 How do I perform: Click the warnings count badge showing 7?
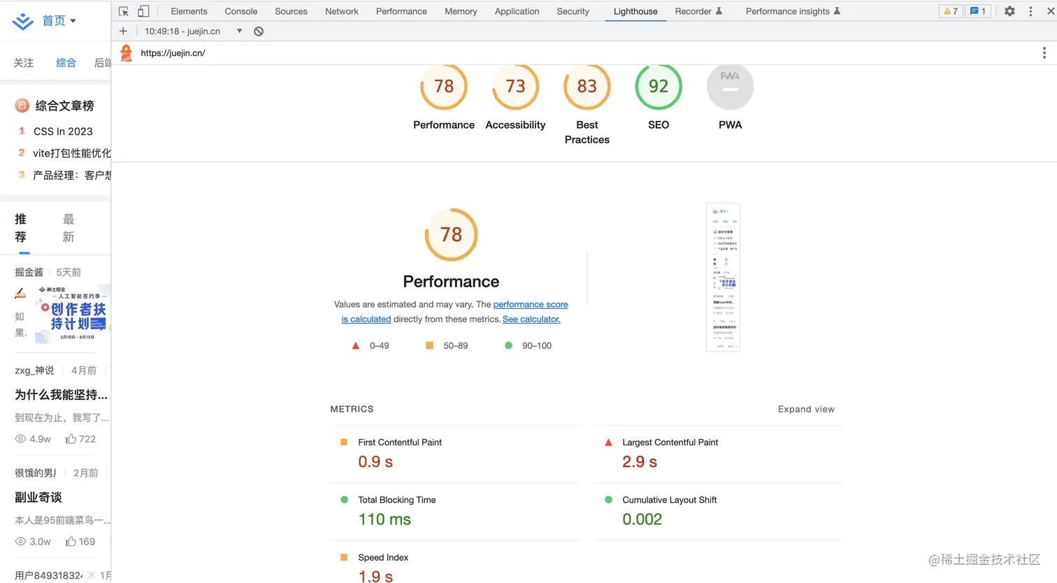tap(951, 11)
